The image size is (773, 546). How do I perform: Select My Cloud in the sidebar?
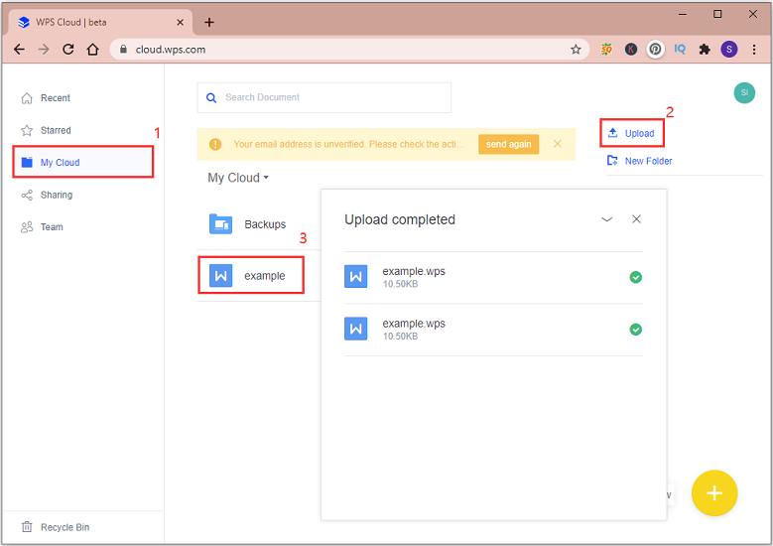82,162
